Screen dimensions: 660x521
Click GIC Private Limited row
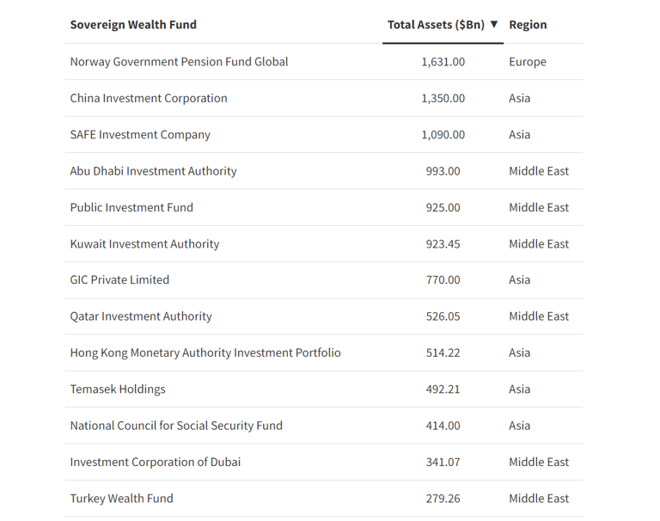pyautogui.click(x=324, y=280)
